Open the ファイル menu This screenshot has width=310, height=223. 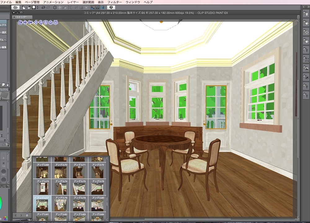click(6, 2)
